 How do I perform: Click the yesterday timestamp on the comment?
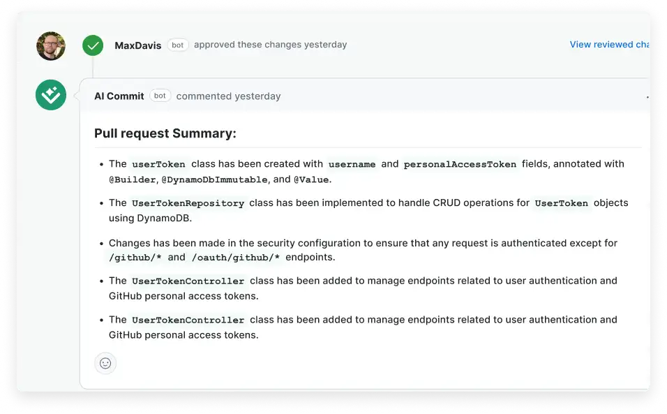tap(258, 96)
